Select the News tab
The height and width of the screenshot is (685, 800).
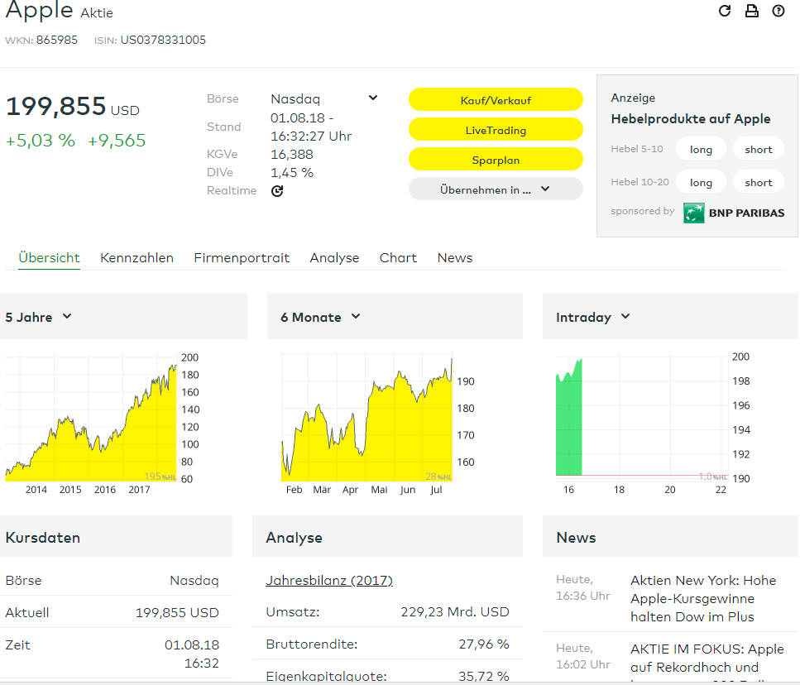(x=455, y=258)
